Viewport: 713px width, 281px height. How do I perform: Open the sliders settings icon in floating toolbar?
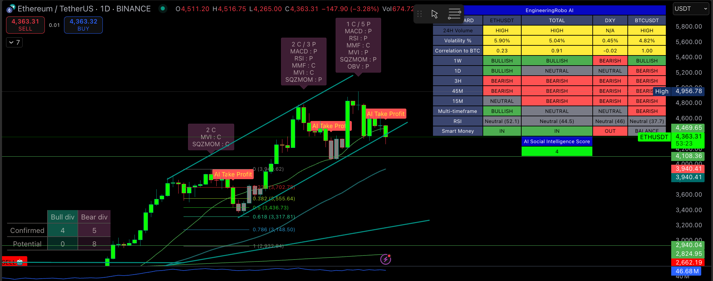(x=454, y=14)
